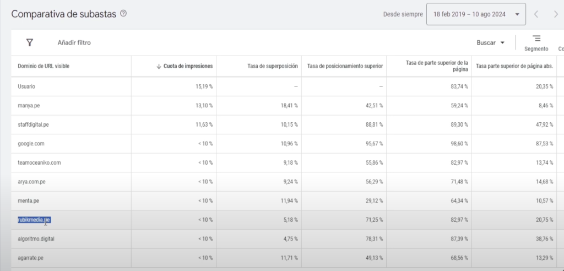Select staffdigital.pe domain cell

(34, 124)
